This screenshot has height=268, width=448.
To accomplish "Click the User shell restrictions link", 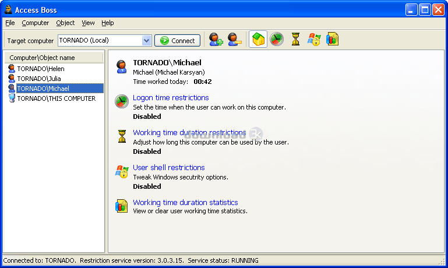I will coord(169,168).
